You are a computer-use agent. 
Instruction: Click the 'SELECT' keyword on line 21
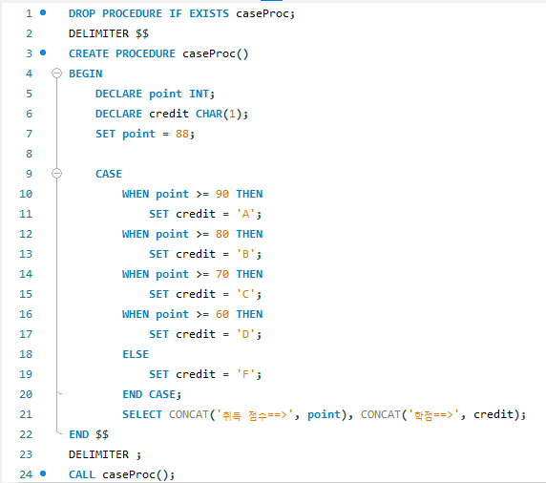click(x=142, y=414)
